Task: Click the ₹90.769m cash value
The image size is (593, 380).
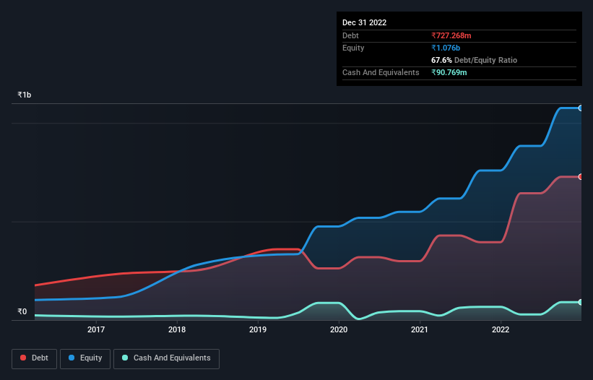Action: coord(449,72)
